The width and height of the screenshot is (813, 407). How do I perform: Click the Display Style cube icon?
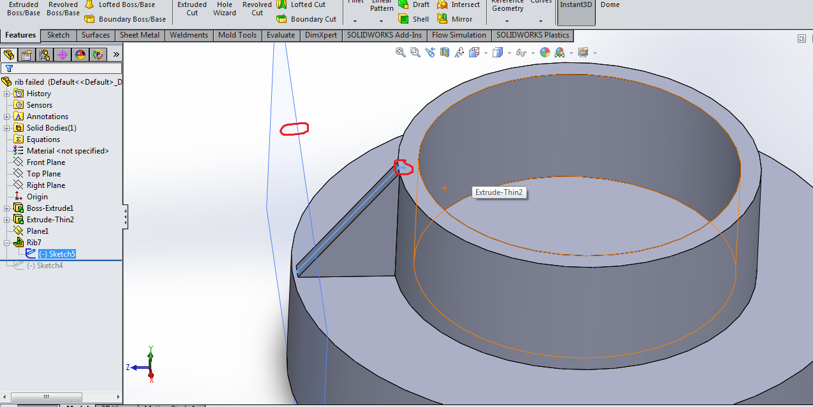tap(498, 52)
